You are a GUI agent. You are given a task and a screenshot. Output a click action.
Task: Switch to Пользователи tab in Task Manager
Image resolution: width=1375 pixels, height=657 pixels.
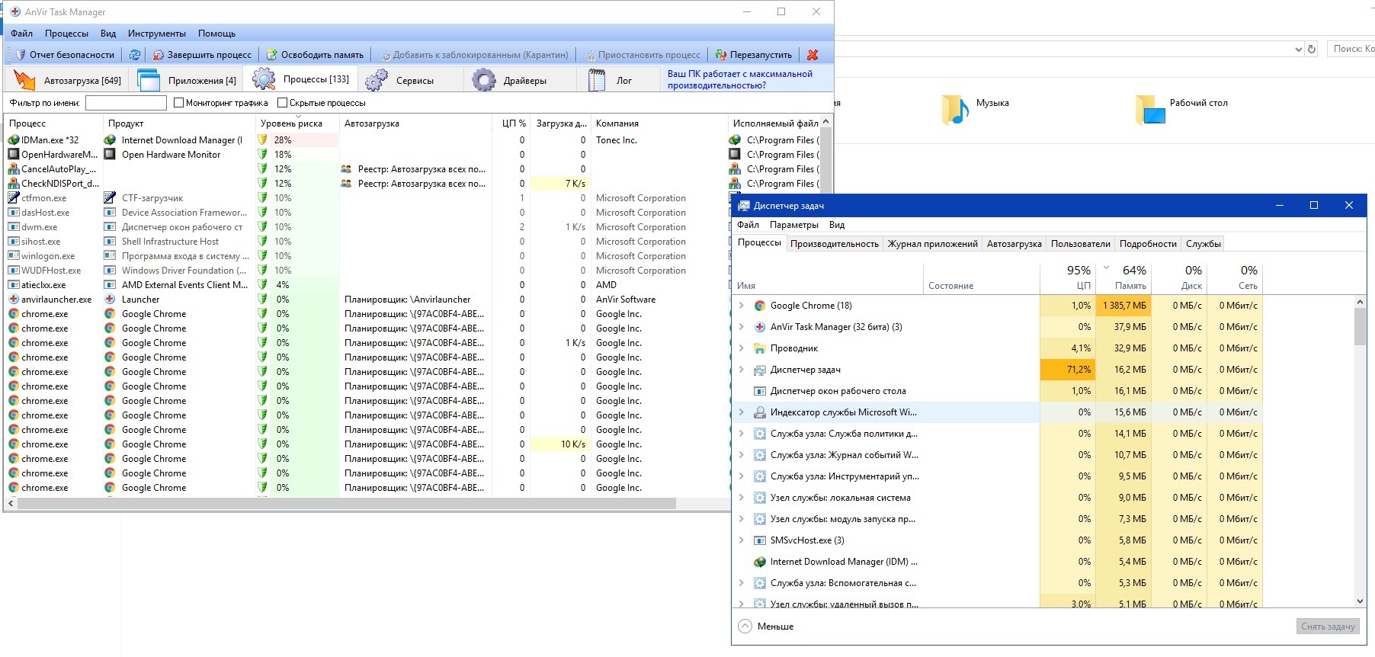[x=1080, y=244]
